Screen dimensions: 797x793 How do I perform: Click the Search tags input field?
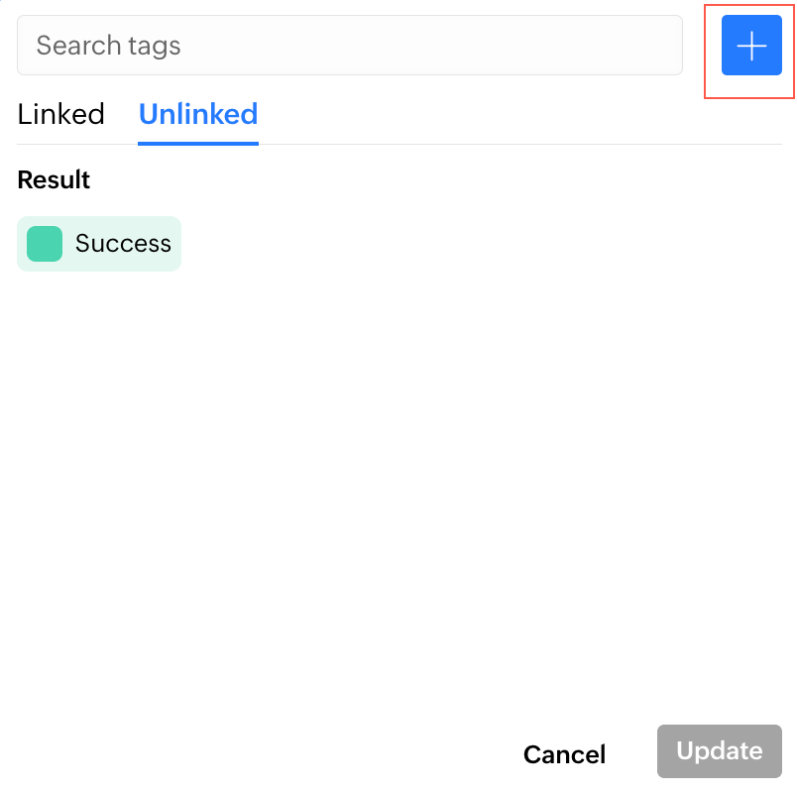[349, 46]
